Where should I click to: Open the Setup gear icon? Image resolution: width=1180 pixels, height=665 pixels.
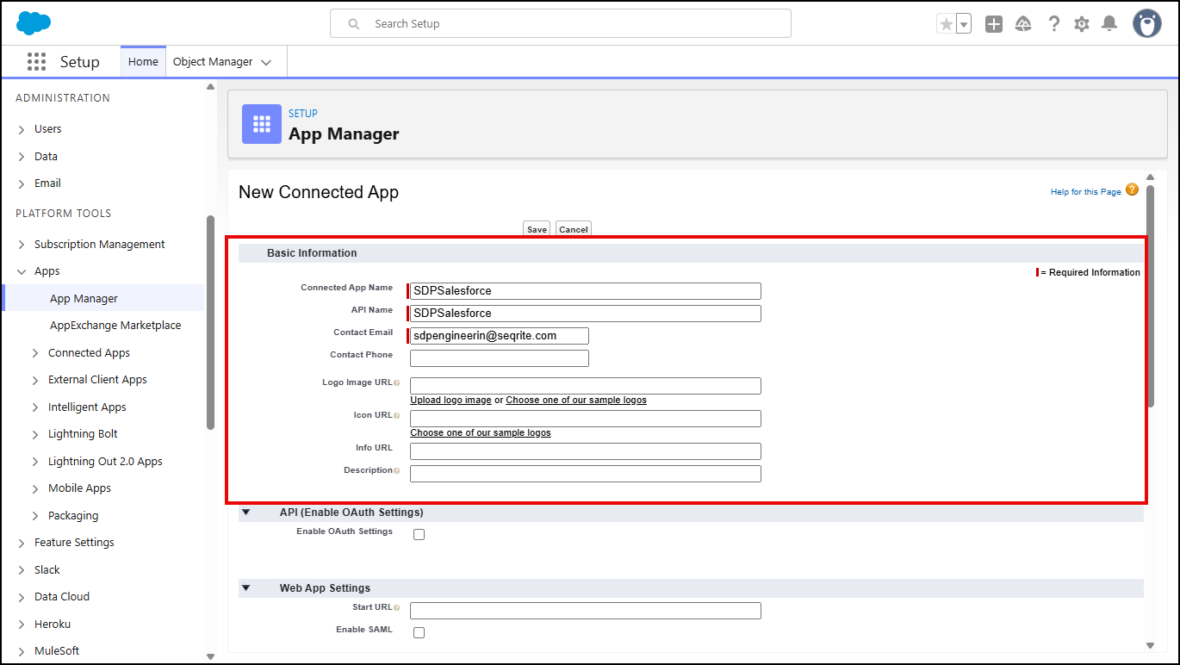coord(1082,24)
